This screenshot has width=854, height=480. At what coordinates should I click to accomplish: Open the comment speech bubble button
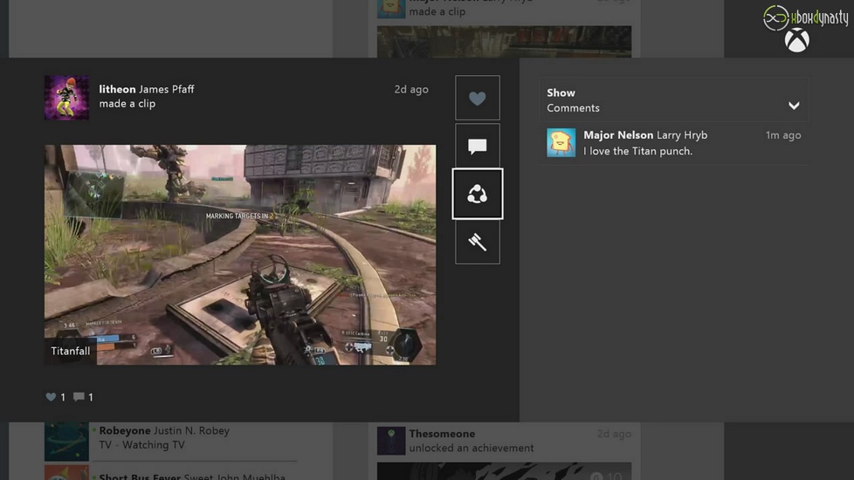click(x=477, y=146)
